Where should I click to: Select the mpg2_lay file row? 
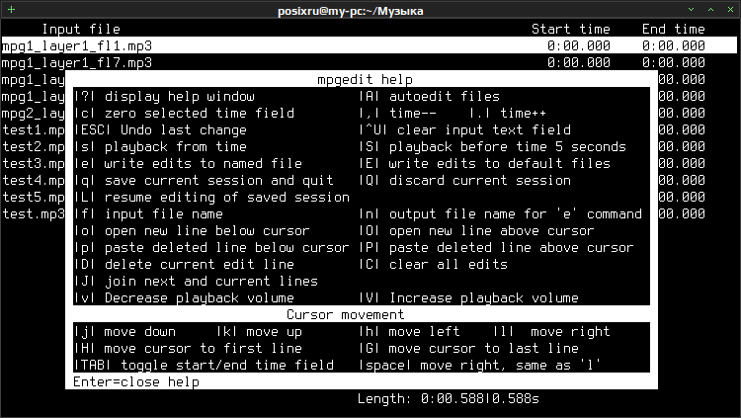[x=33, y=114]
